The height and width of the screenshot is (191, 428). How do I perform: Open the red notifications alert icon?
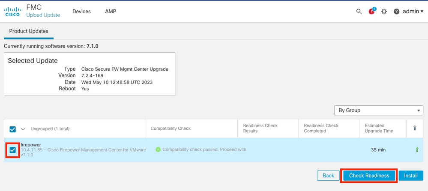[371, 11]
